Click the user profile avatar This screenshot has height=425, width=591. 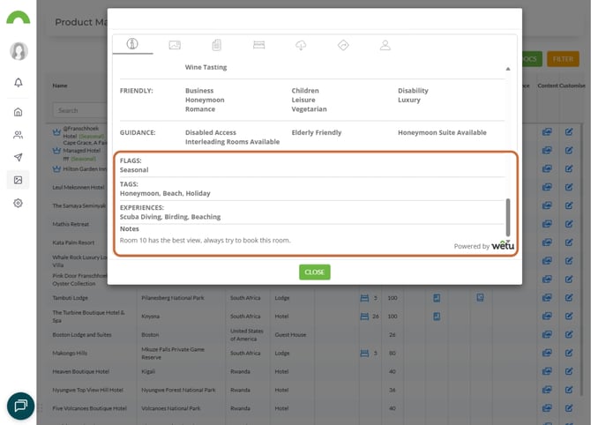click(x=18, y=51)
